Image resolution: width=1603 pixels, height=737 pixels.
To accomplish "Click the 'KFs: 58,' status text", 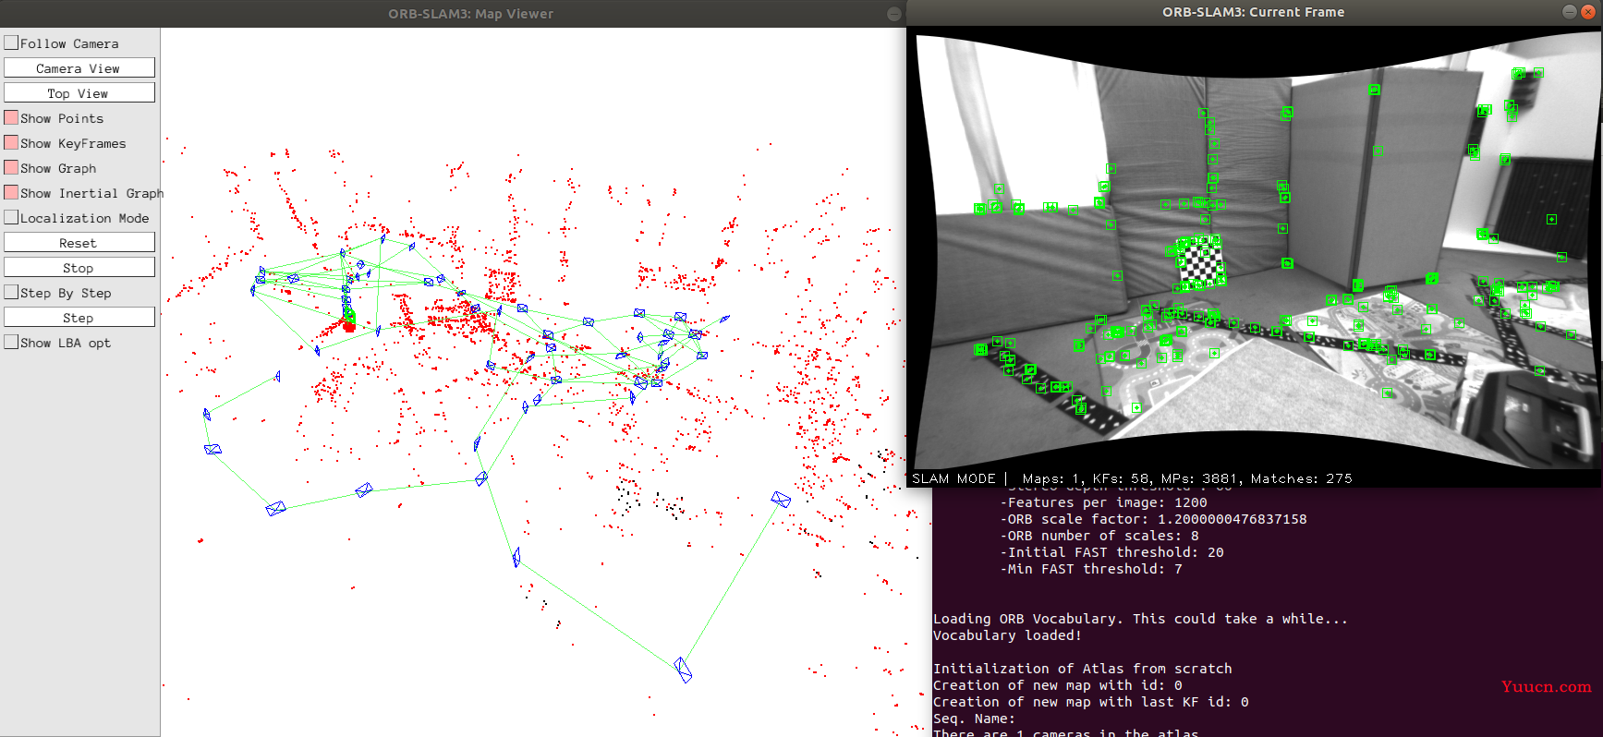I will (1123, 478).
